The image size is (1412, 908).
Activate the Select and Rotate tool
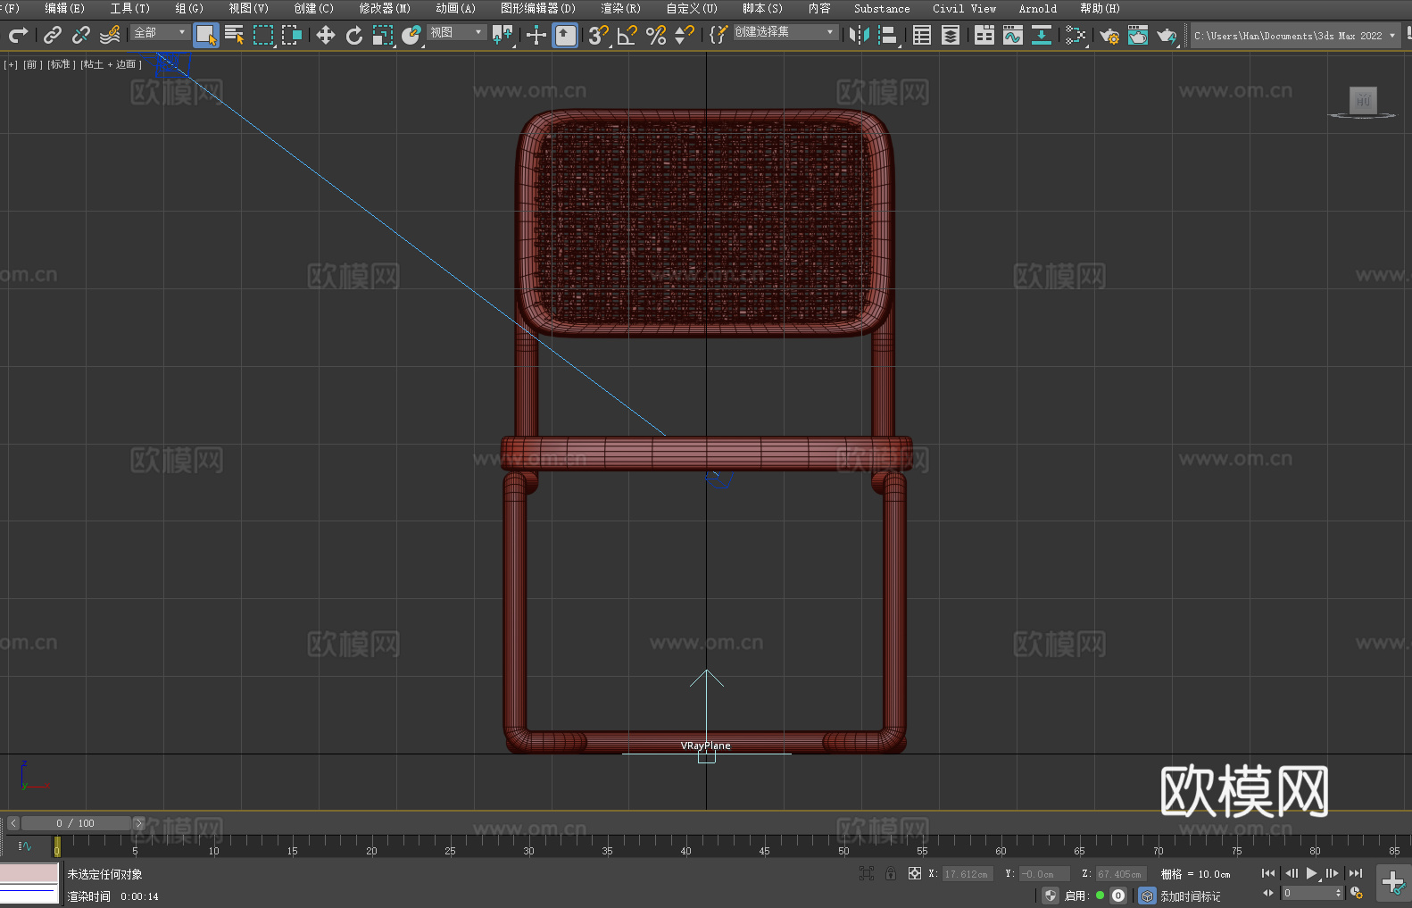[x=354, y=35]
